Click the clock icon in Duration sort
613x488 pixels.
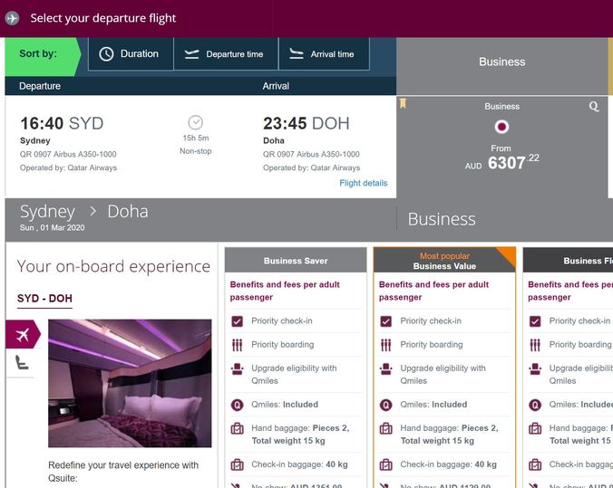tap(106, 54)
